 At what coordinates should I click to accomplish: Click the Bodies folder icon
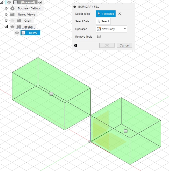click(19, 27)
